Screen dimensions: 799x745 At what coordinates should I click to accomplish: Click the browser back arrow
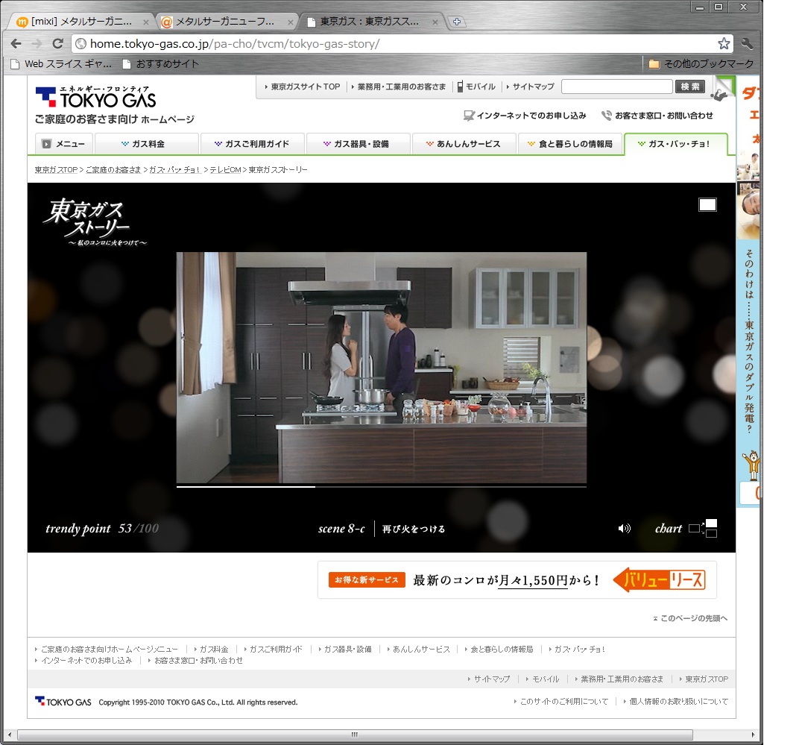tap(16, 44)
